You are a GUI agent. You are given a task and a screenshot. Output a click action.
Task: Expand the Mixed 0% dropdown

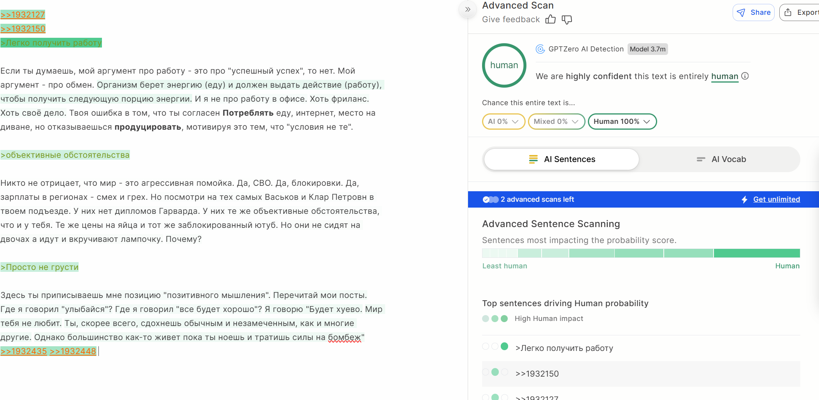tap(556, 122)
